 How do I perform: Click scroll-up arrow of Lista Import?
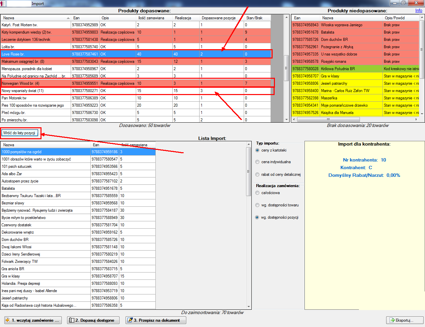click(249, 144)
